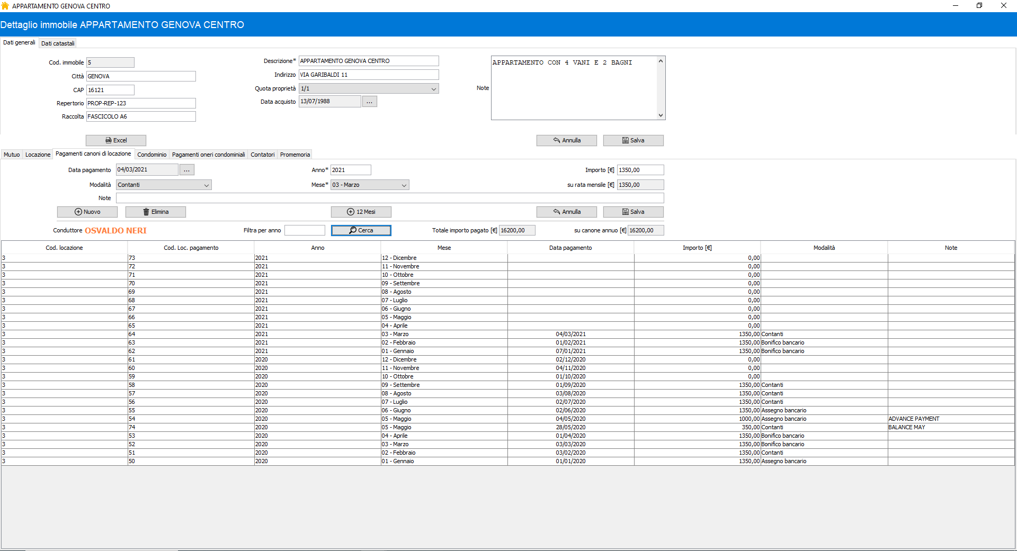Viewport: 1017px width, 551px height.
Task: Save the payment with the lower Salva button
Action: click(x=633, y=212)
